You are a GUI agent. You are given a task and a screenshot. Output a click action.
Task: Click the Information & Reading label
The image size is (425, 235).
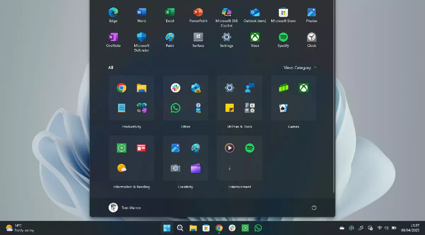(131, 187)
